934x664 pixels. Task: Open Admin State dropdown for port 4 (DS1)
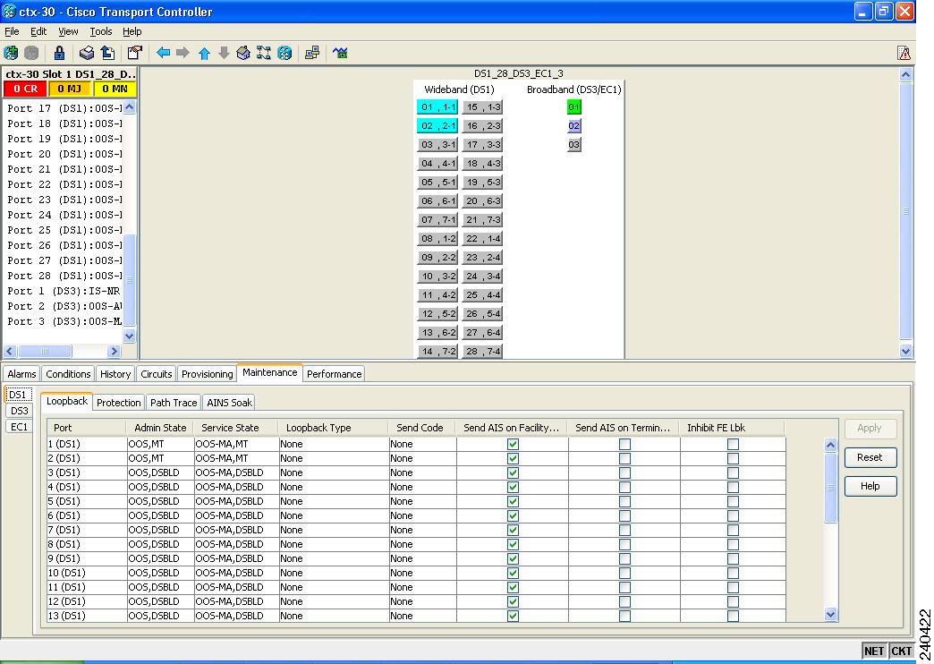[159, 487]
